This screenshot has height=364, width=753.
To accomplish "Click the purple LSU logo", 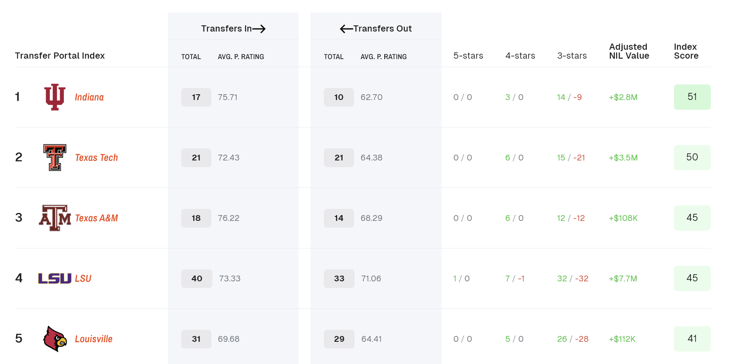I will coord(55,279).
